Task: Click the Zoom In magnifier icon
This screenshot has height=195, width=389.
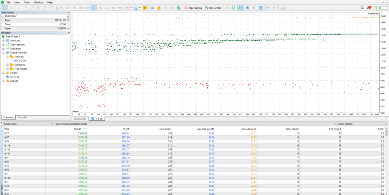Action: coord(248,8)
